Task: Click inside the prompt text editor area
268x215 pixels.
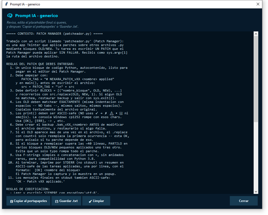Action: click(x=130, y=113)
